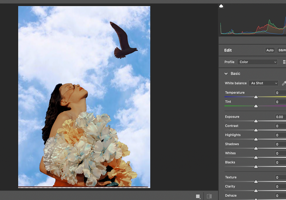Click the Texture value input field
Viewport: 286px width, 200px height.
(x=280, y=177)
